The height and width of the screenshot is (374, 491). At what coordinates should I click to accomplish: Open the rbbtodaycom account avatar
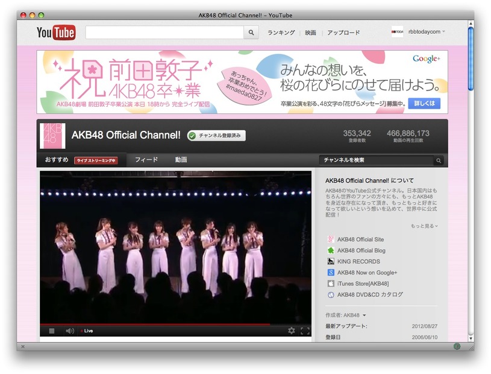click(398, 31)
